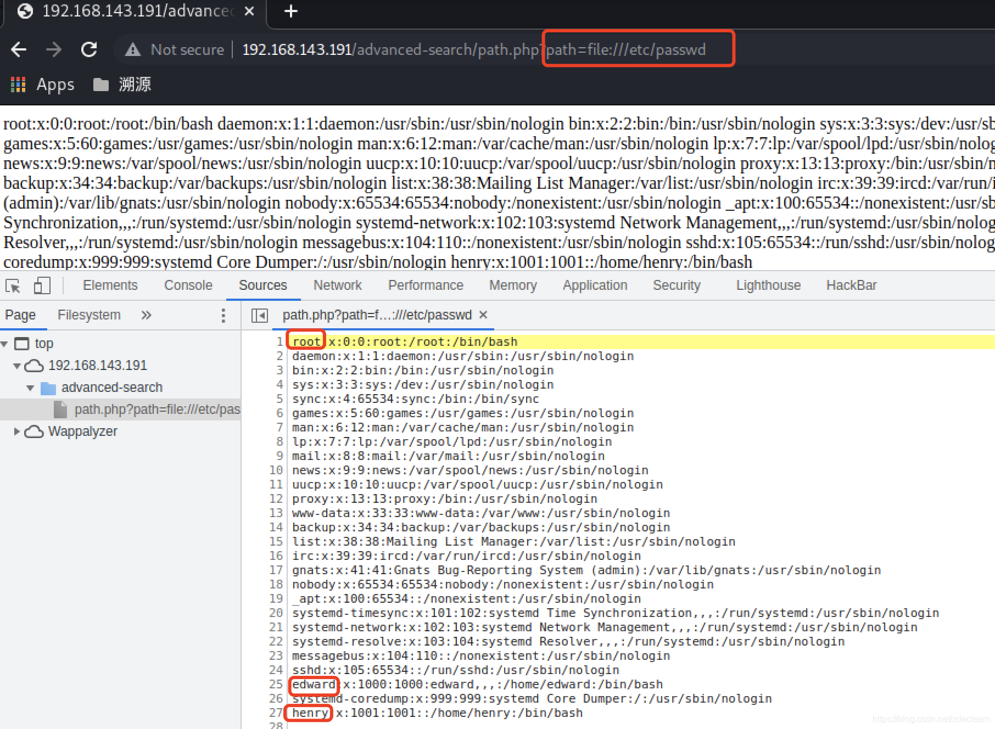The width and height of the screenshot is (995, 729).
Task: Reload the page with refresh icon
Action: (x=89, y=49)
